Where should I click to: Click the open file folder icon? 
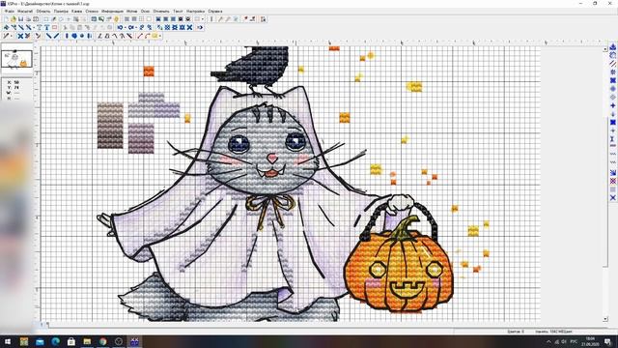(x=14, y=19)
